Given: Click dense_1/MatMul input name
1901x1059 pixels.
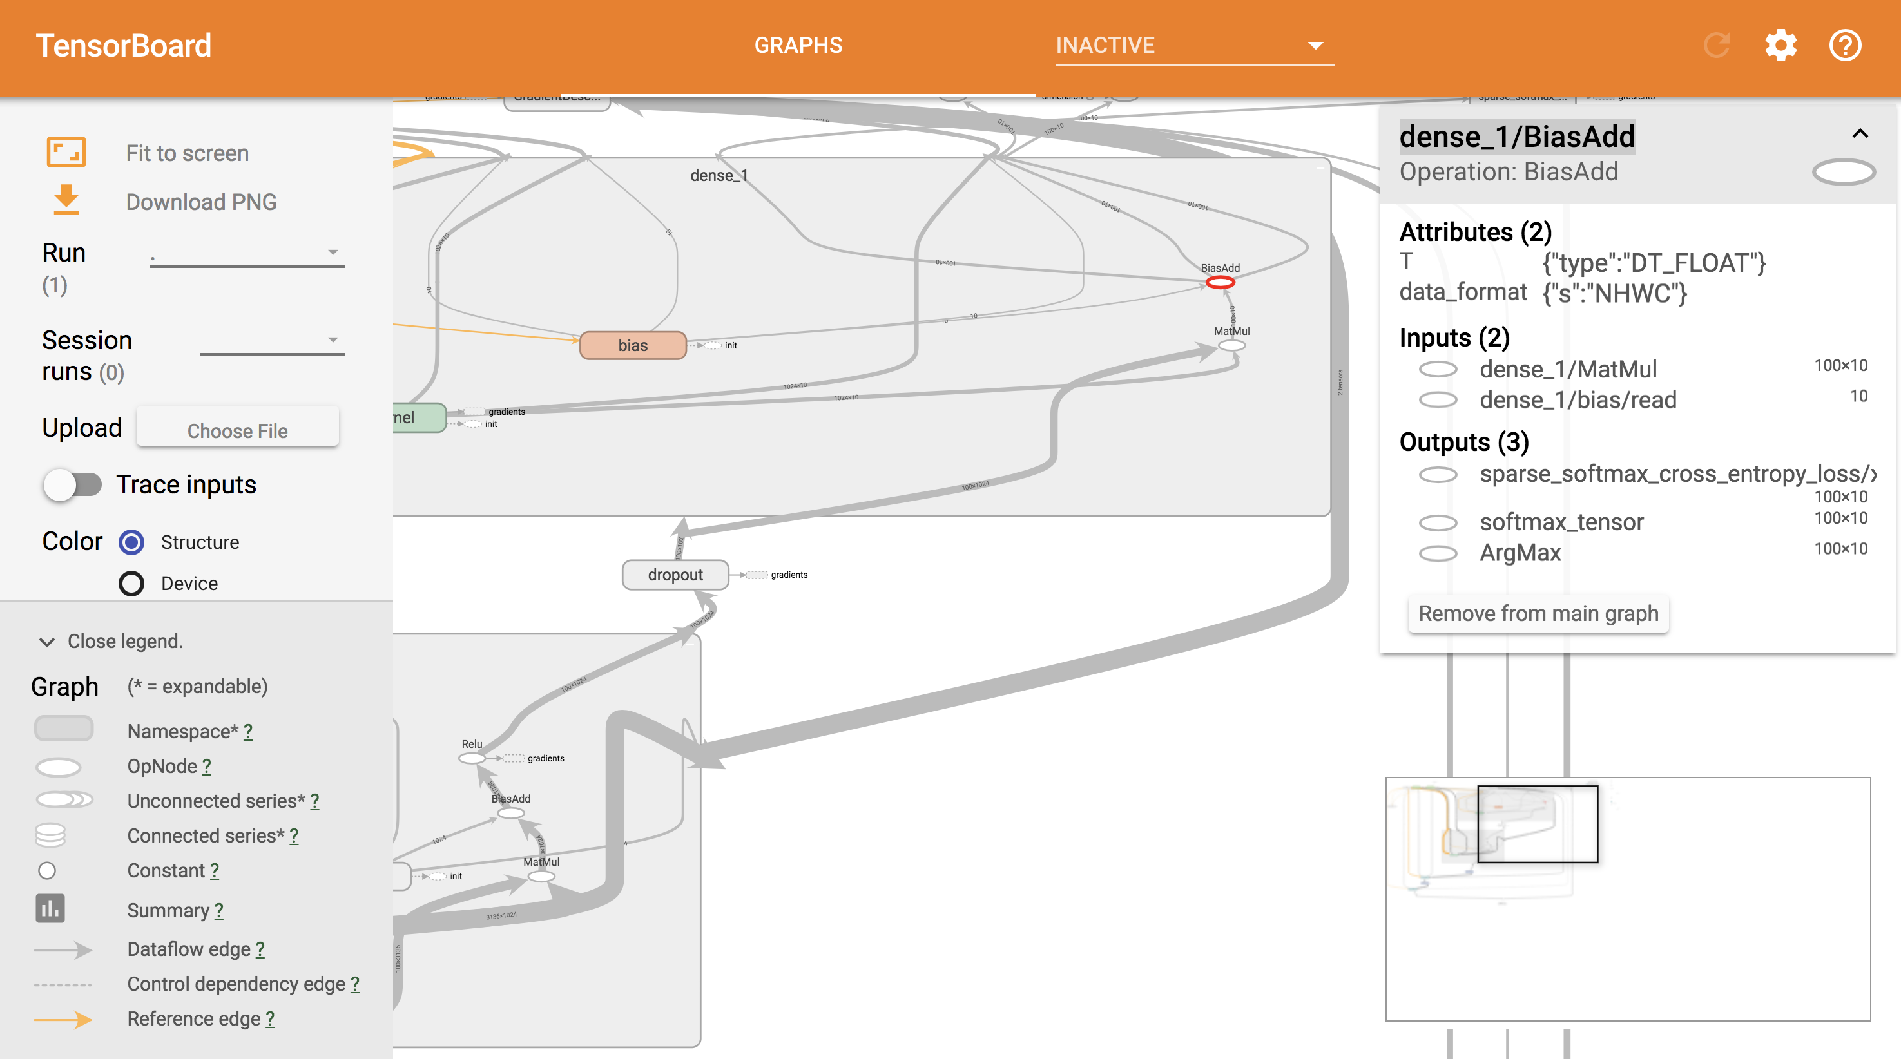Looking at the screenshot, I should [x=1567, y=368].
